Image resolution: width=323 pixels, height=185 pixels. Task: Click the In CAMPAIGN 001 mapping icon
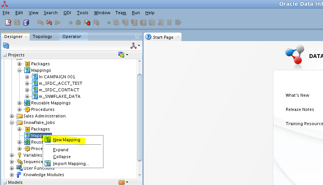point(35,77)
